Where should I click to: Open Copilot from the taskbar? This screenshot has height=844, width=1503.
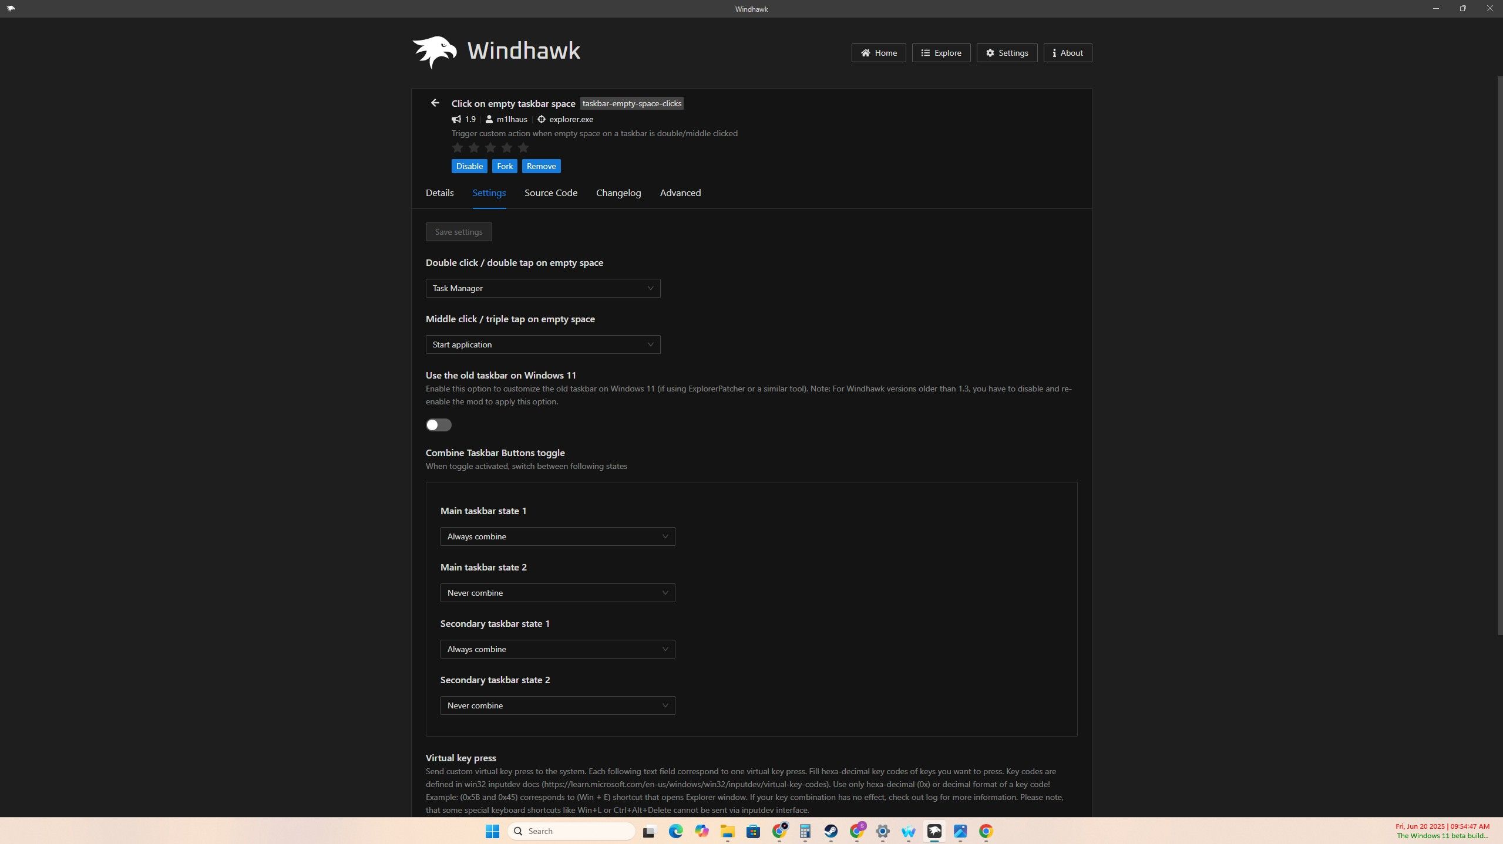click(701, 831)
